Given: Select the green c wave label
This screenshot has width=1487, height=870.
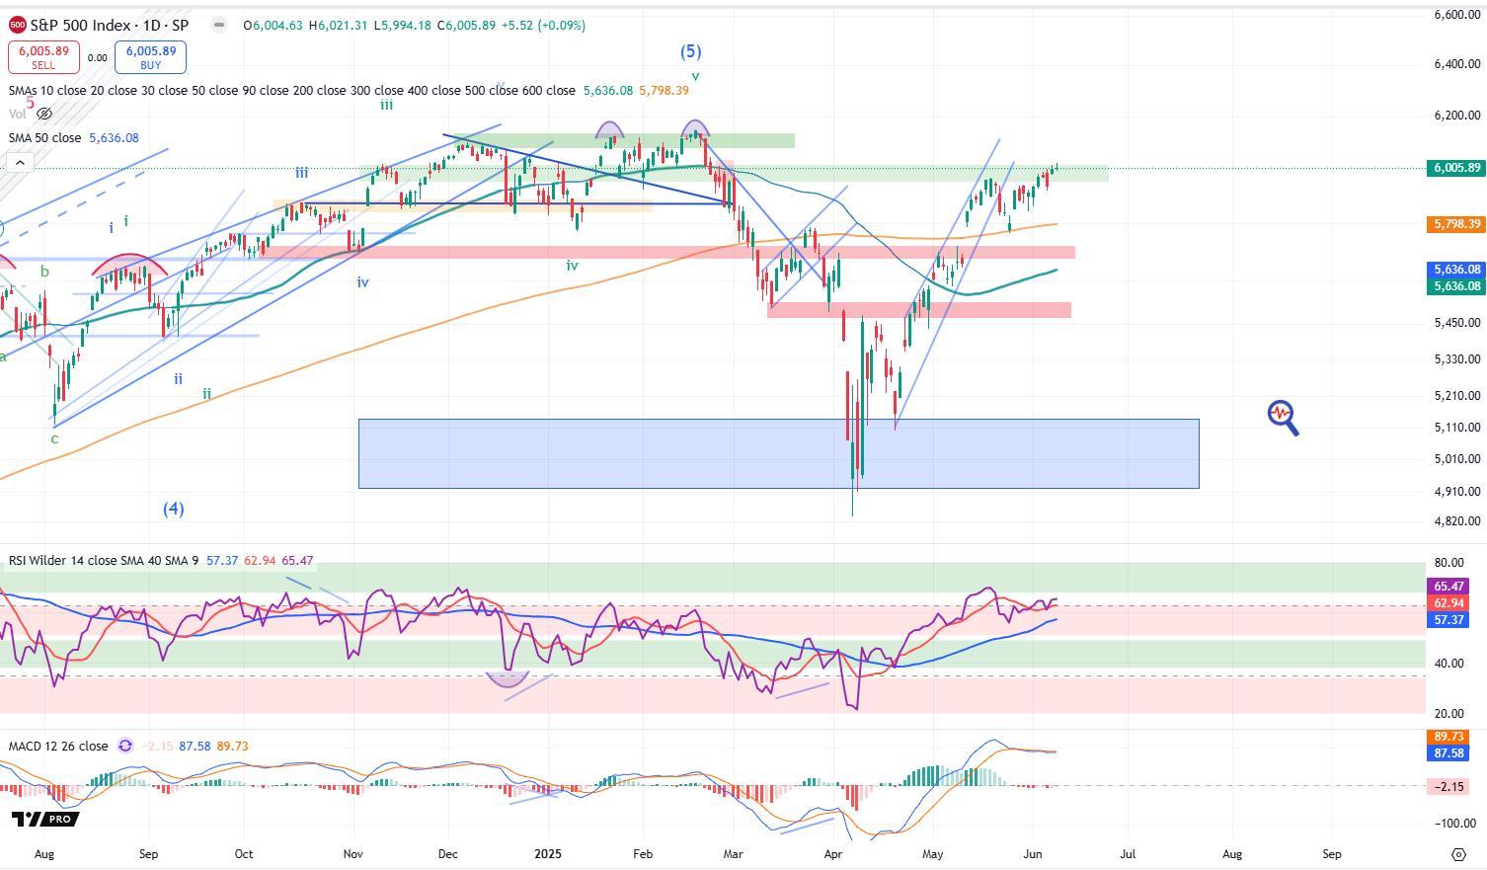Looking at the screenshot, I should (54, 438).
